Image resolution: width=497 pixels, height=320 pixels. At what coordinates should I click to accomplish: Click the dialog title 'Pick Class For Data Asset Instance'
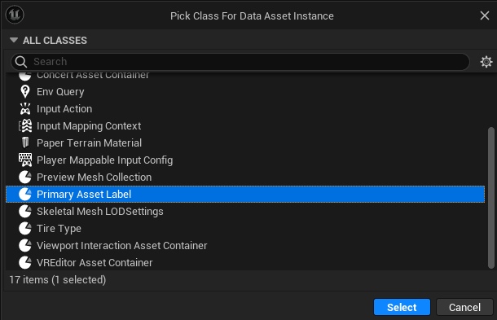[252, 15]
